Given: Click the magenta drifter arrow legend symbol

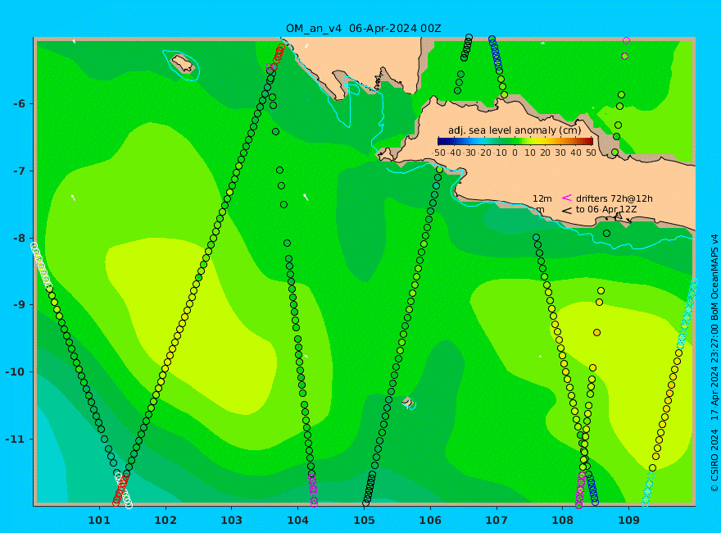Looking at the screenshot, I should click(x=566, y=198).
